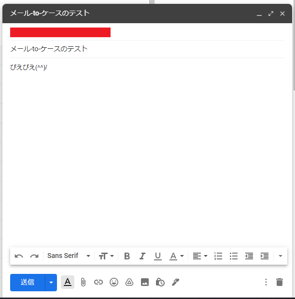The height and width of the screenshot is (299, 295).
Task: Increase the indent
Action: pos(265,256)
